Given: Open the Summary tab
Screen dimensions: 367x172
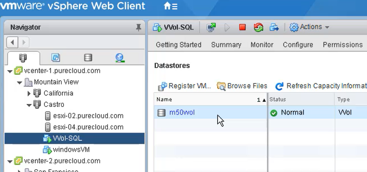Looking at the screenshot, I should point(226,45).
